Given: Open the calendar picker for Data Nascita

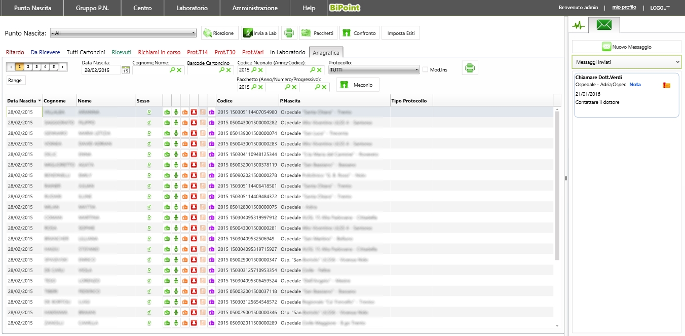Looking at the screenshot, I should 125,70.
